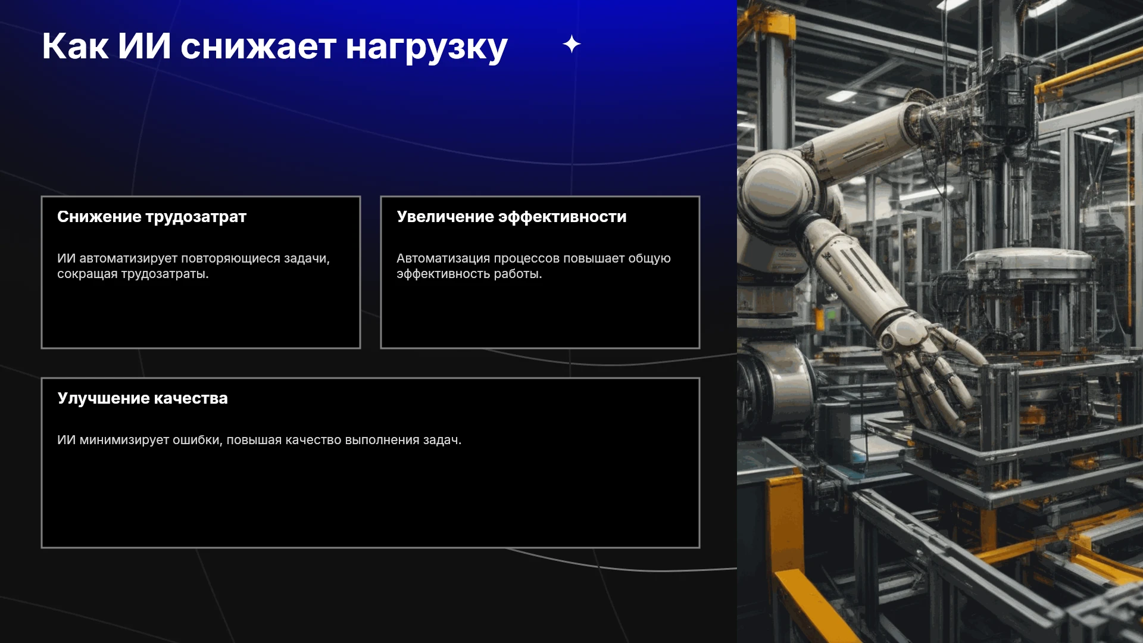Image resolution: width=1143 pixels, height=643 pixels.
Task: Select the text "ИИ минимизирует ошибки" paragraph
Action: pos(259,440)
